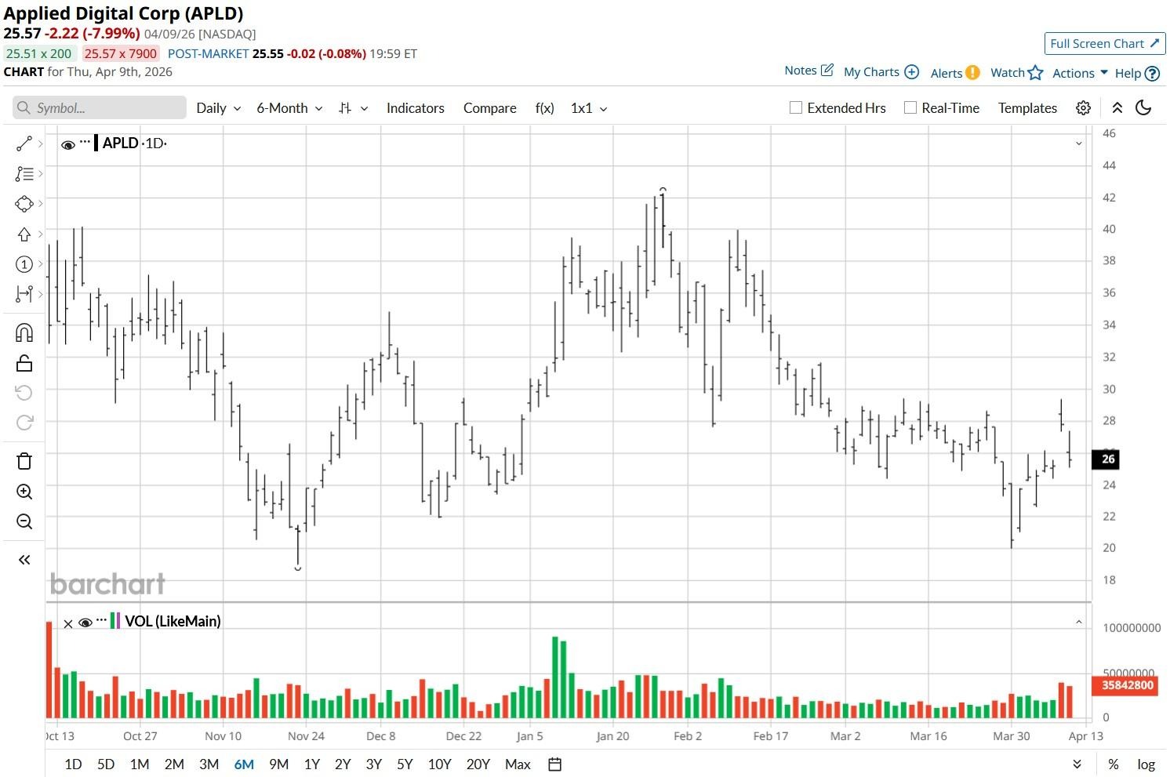This screenshot has width=1170, height=777.
Task: Expand bottom range bar options
Action: click(1077, 764)
